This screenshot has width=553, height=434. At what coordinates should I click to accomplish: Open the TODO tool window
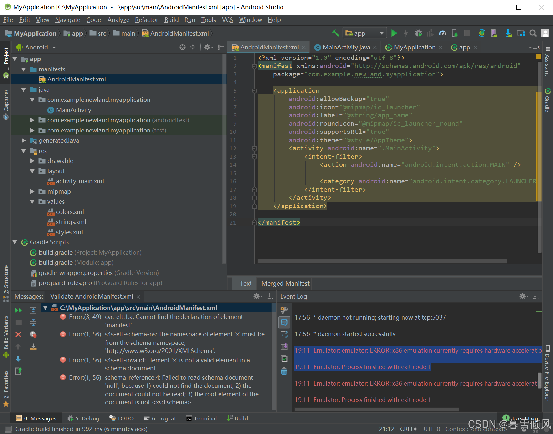(x=121, y=418)
